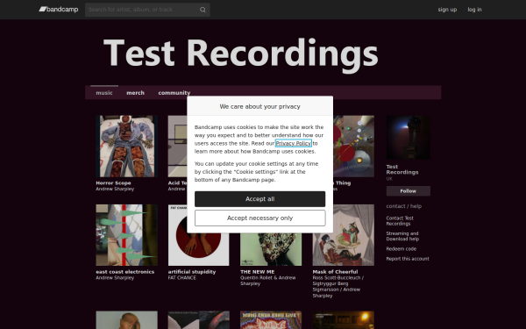Switch to the community tab
This screenshot has width=526, height=329.
tap(174, 93)
